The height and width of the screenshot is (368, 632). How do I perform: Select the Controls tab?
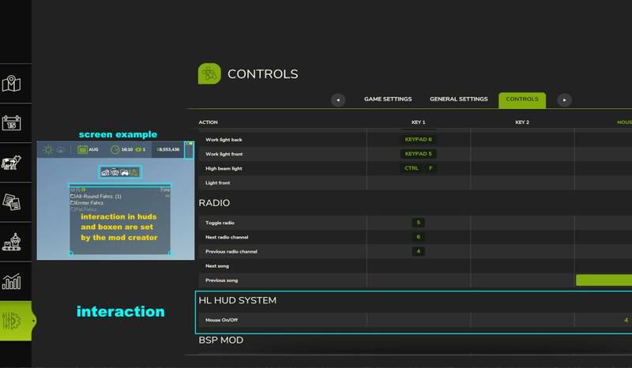click(x=521, y=100)
